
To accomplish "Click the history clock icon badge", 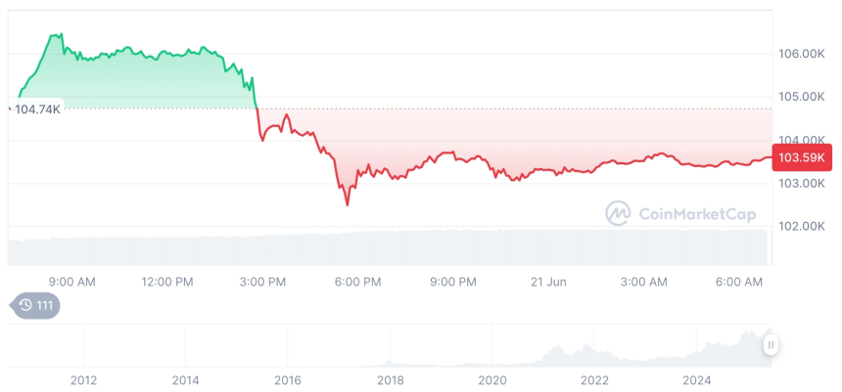I will (x=35, y=306).
